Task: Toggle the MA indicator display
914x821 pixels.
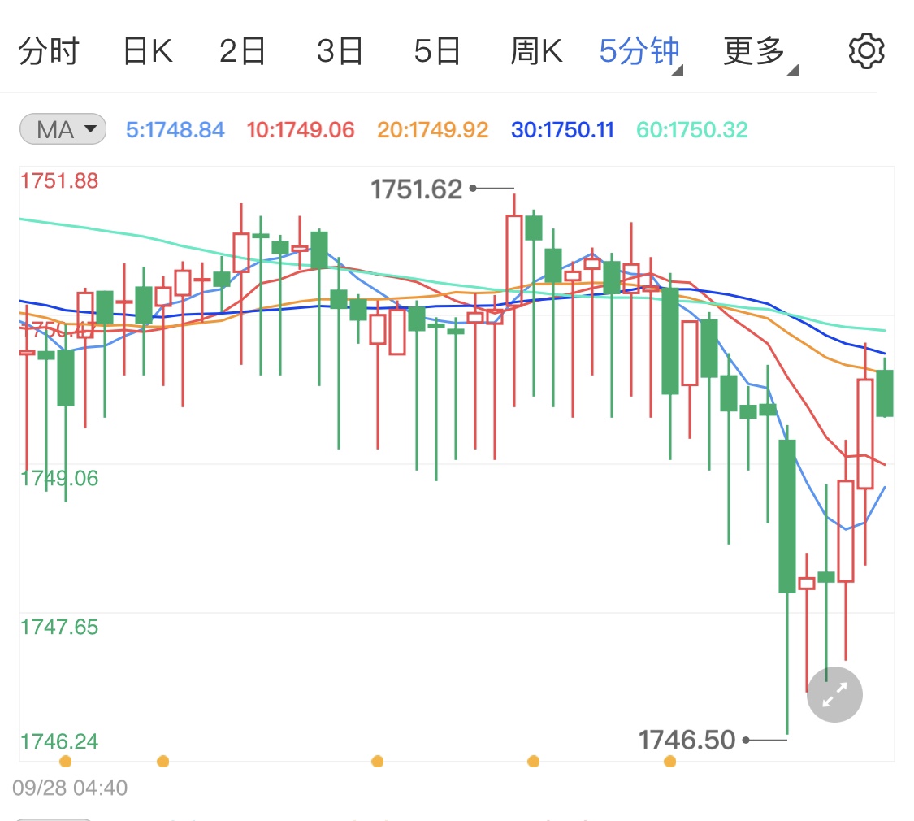Action: [x=63, y=129]
